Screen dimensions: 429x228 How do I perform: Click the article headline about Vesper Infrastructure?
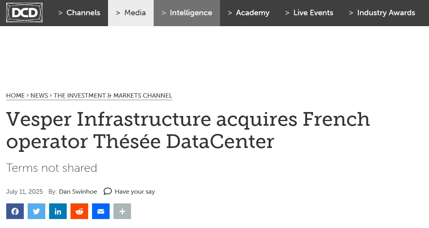(x=188, y=130)
